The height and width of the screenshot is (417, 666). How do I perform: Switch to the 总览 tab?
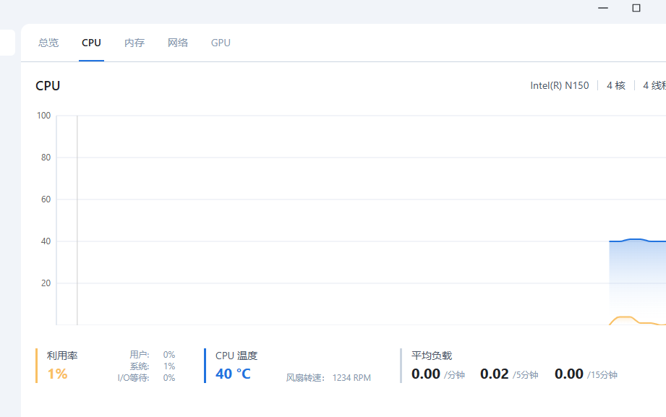[x=48, y=43]
